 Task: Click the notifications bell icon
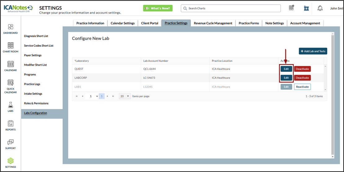(320, 8)
